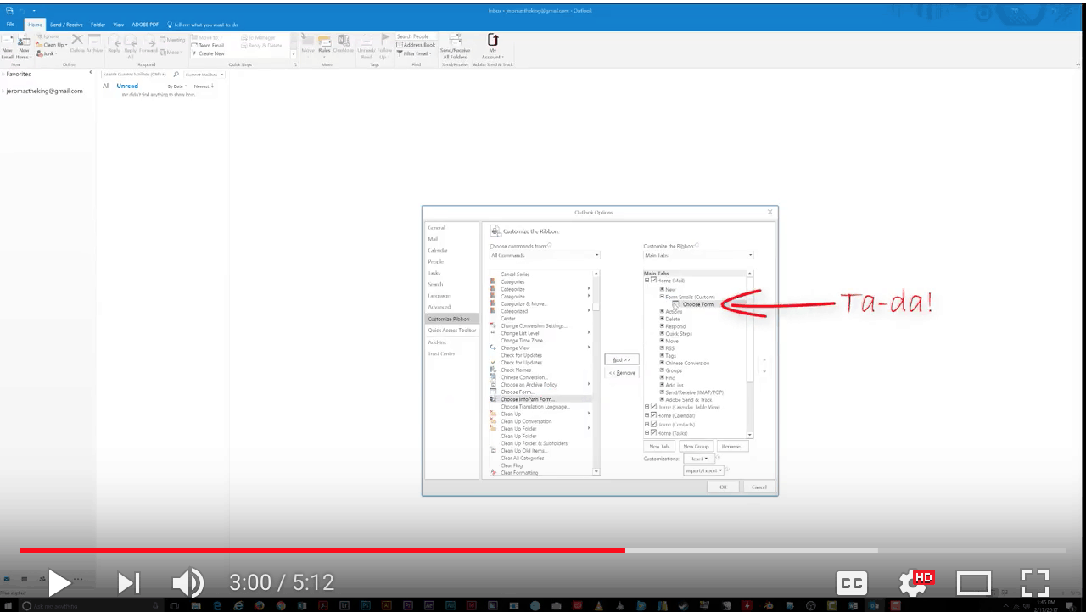Exit full screen mode
This screenshot has width=1086, height=612.
tap(1035, 583)
